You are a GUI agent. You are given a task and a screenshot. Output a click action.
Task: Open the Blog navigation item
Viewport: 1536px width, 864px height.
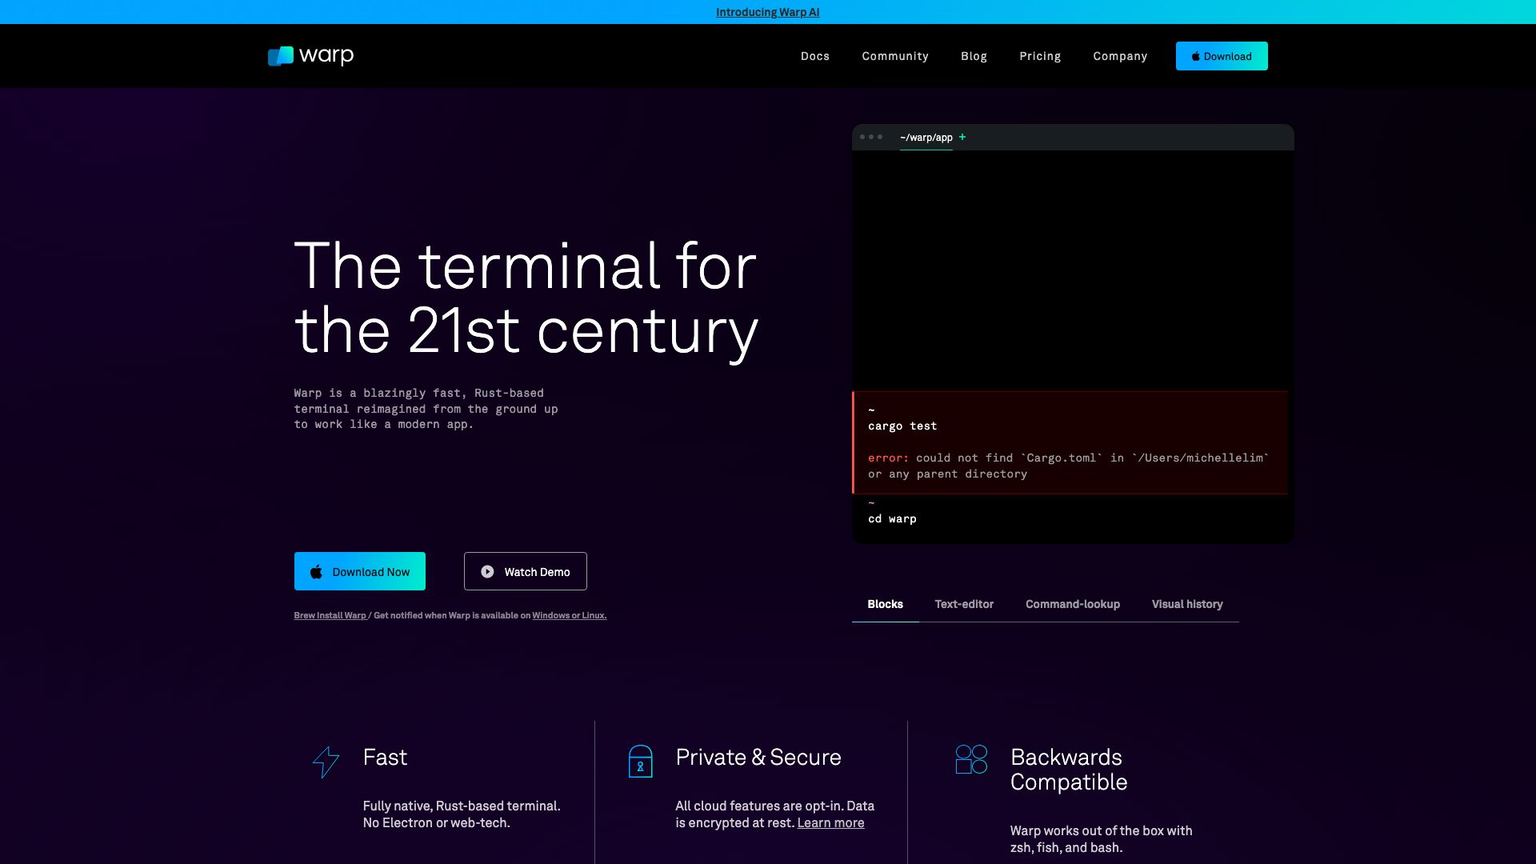(x=973, y=56)
